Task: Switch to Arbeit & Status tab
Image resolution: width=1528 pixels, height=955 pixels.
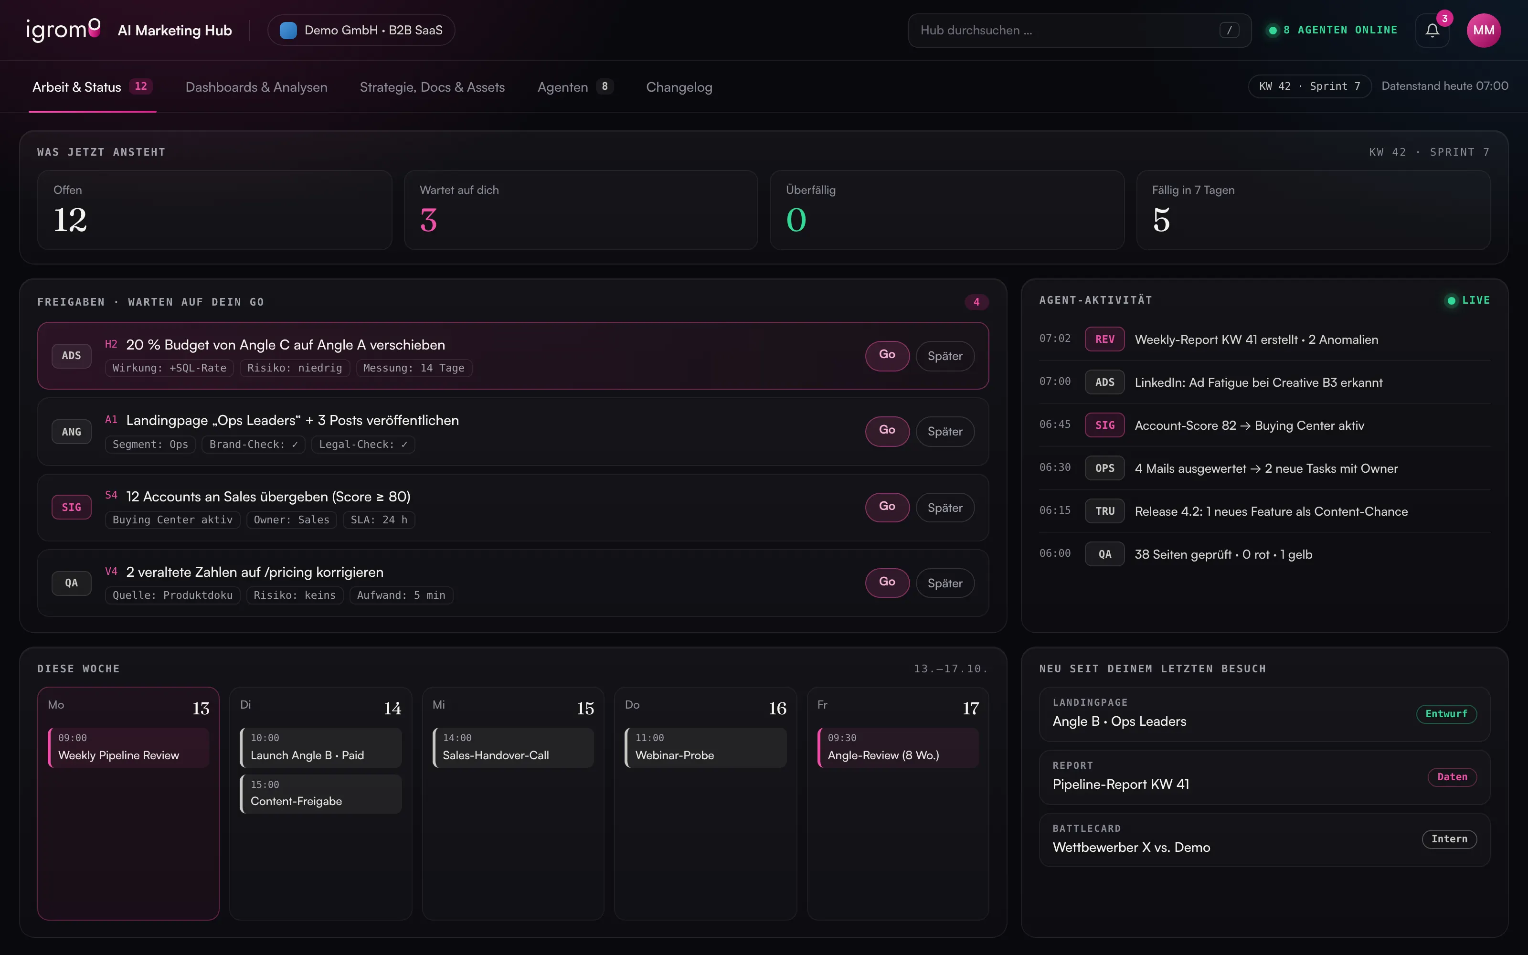Action: 92,87
